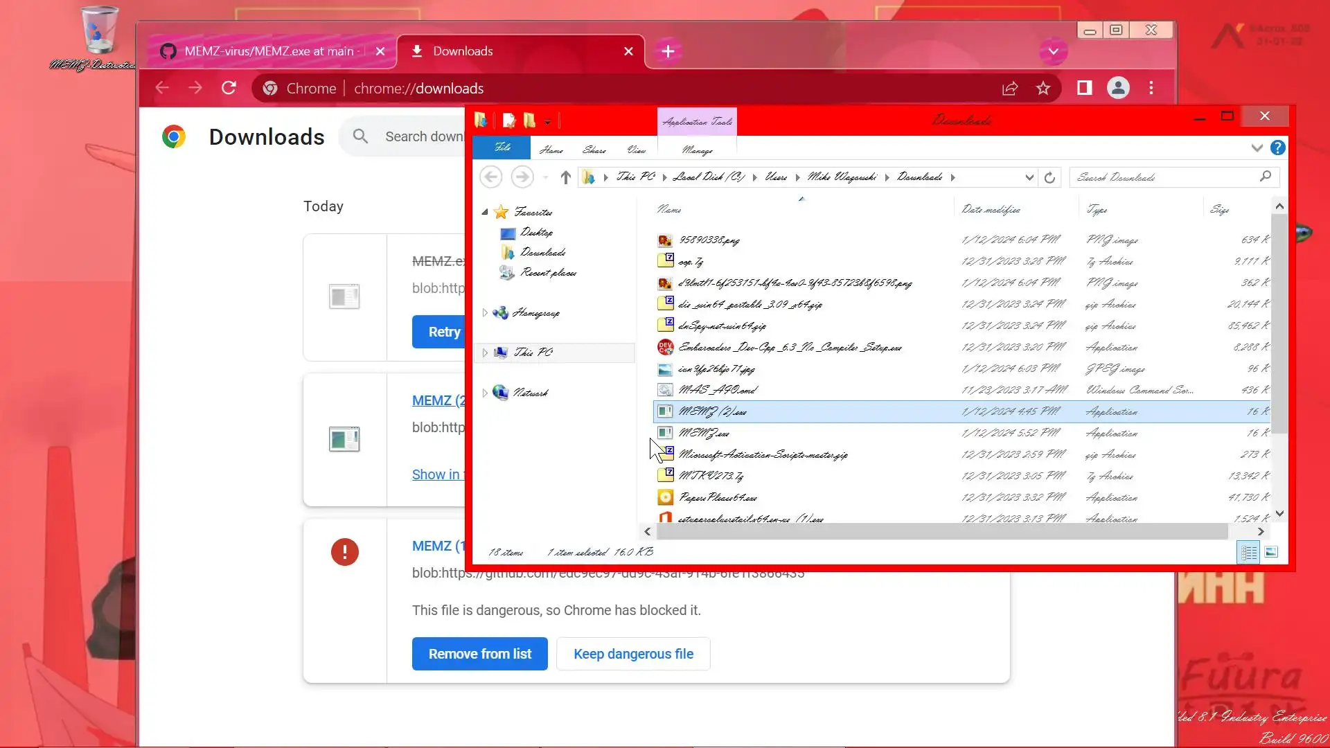Click Keep dangerous file button

point(633,654)
